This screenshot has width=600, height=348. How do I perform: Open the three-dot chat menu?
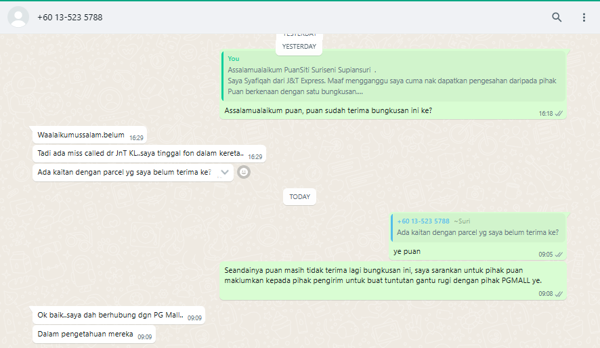point(584,18)
